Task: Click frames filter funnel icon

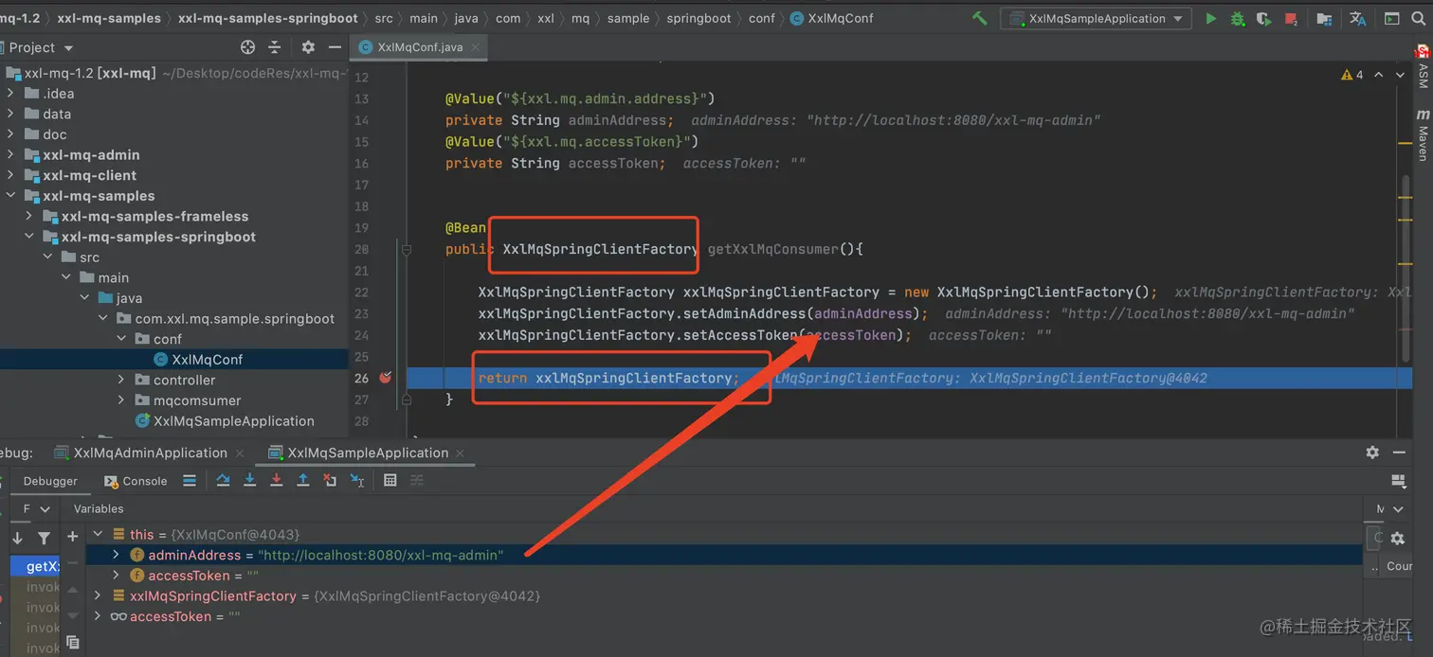Action: (44, 538)
